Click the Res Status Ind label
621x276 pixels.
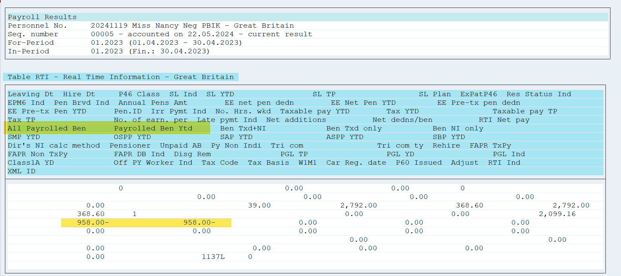(x=539, y=94)
